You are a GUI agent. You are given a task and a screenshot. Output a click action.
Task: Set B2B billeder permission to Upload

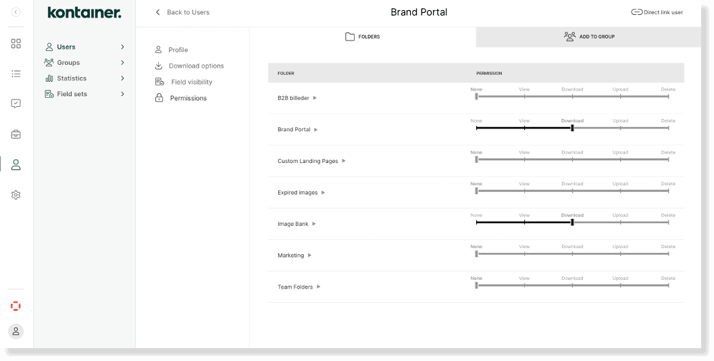click(x=620, y=97)
